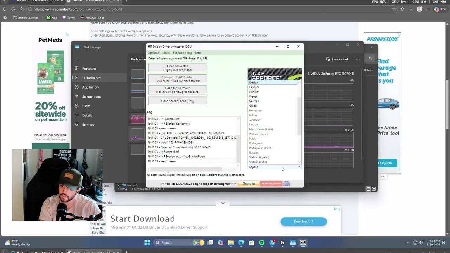Open Task Manager hamburger navigation menu
Image resolution: width=450 pixels, height=253 pixels.
tap(77, 59)
